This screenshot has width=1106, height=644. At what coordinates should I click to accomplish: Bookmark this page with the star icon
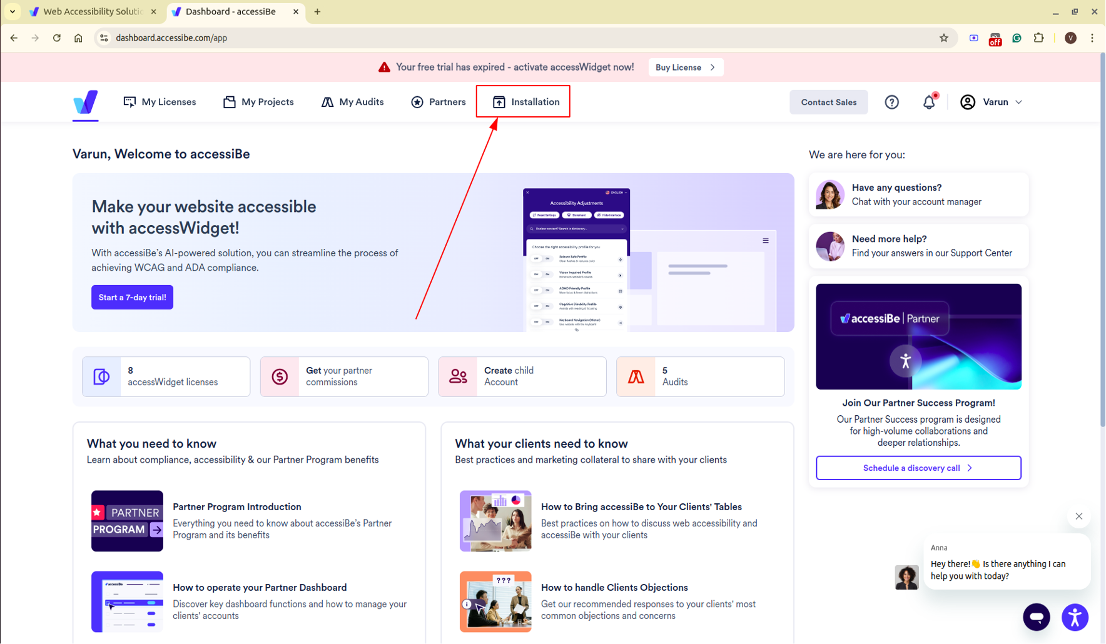pos(943,38)
